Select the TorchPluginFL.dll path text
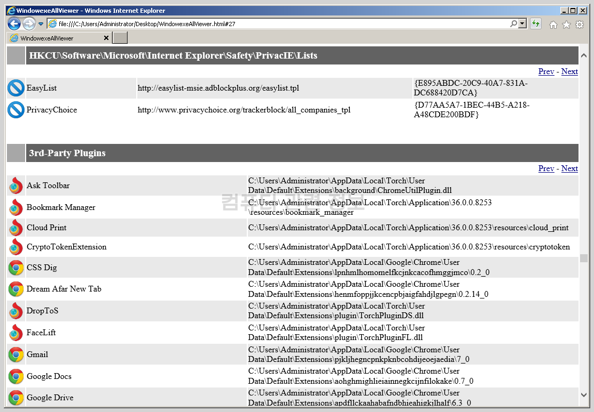This screenshot has width=594, height=412. tap(337, 333)
